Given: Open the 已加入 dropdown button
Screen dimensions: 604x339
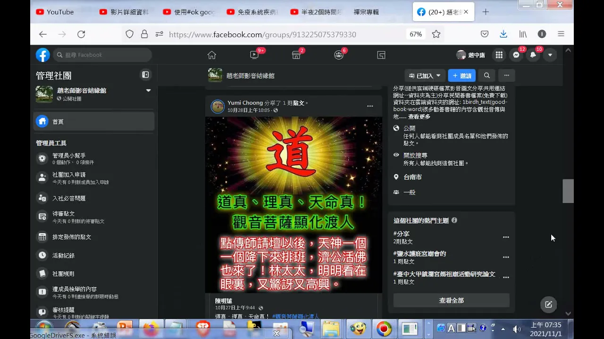Looking at the screenshot, I should (x=425, y=75).
